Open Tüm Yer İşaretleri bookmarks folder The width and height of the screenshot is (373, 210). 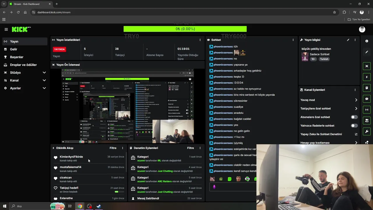[359, 20]
